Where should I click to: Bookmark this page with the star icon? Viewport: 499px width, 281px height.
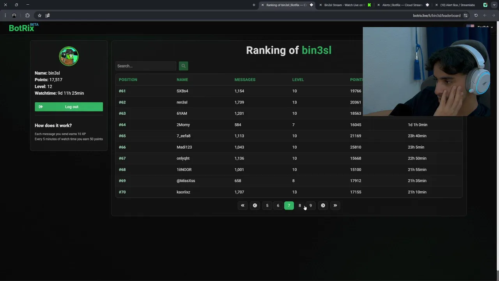pos(39,16)
